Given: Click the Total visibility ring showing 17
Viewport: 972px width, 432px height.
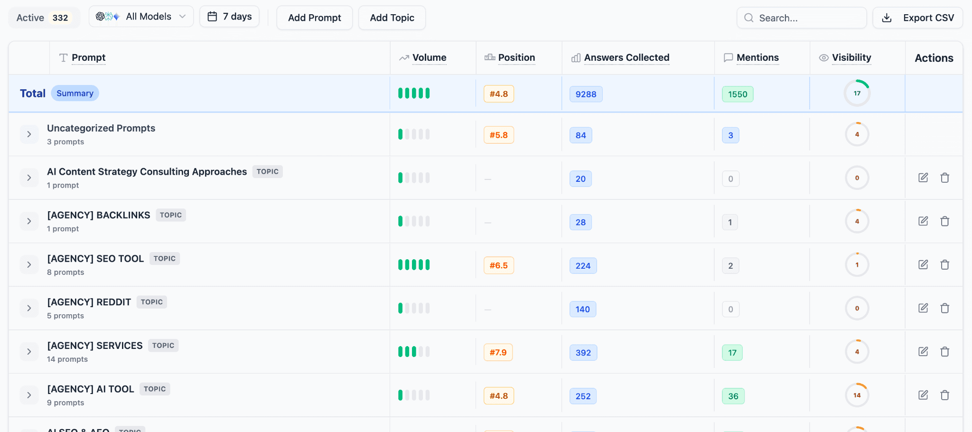Looking at the screenshot, I should [x=857, y=94].
